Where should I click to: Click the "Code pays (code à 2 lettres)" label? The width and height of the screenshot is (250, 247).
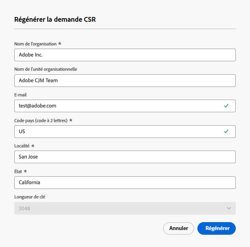[41, 120]
